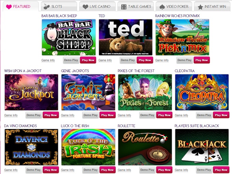
Task: Open the Bar Bar Black Sheep thumbnail
Action: (x=69, y=37)
